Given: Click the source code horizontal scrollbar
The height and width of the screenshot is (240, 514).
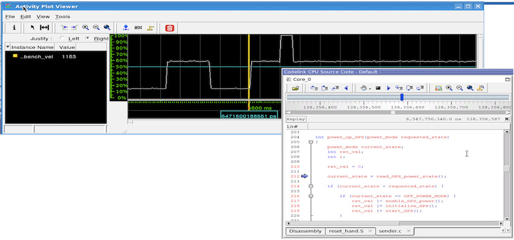Looking at the screenshot, I should click(395, 223).
